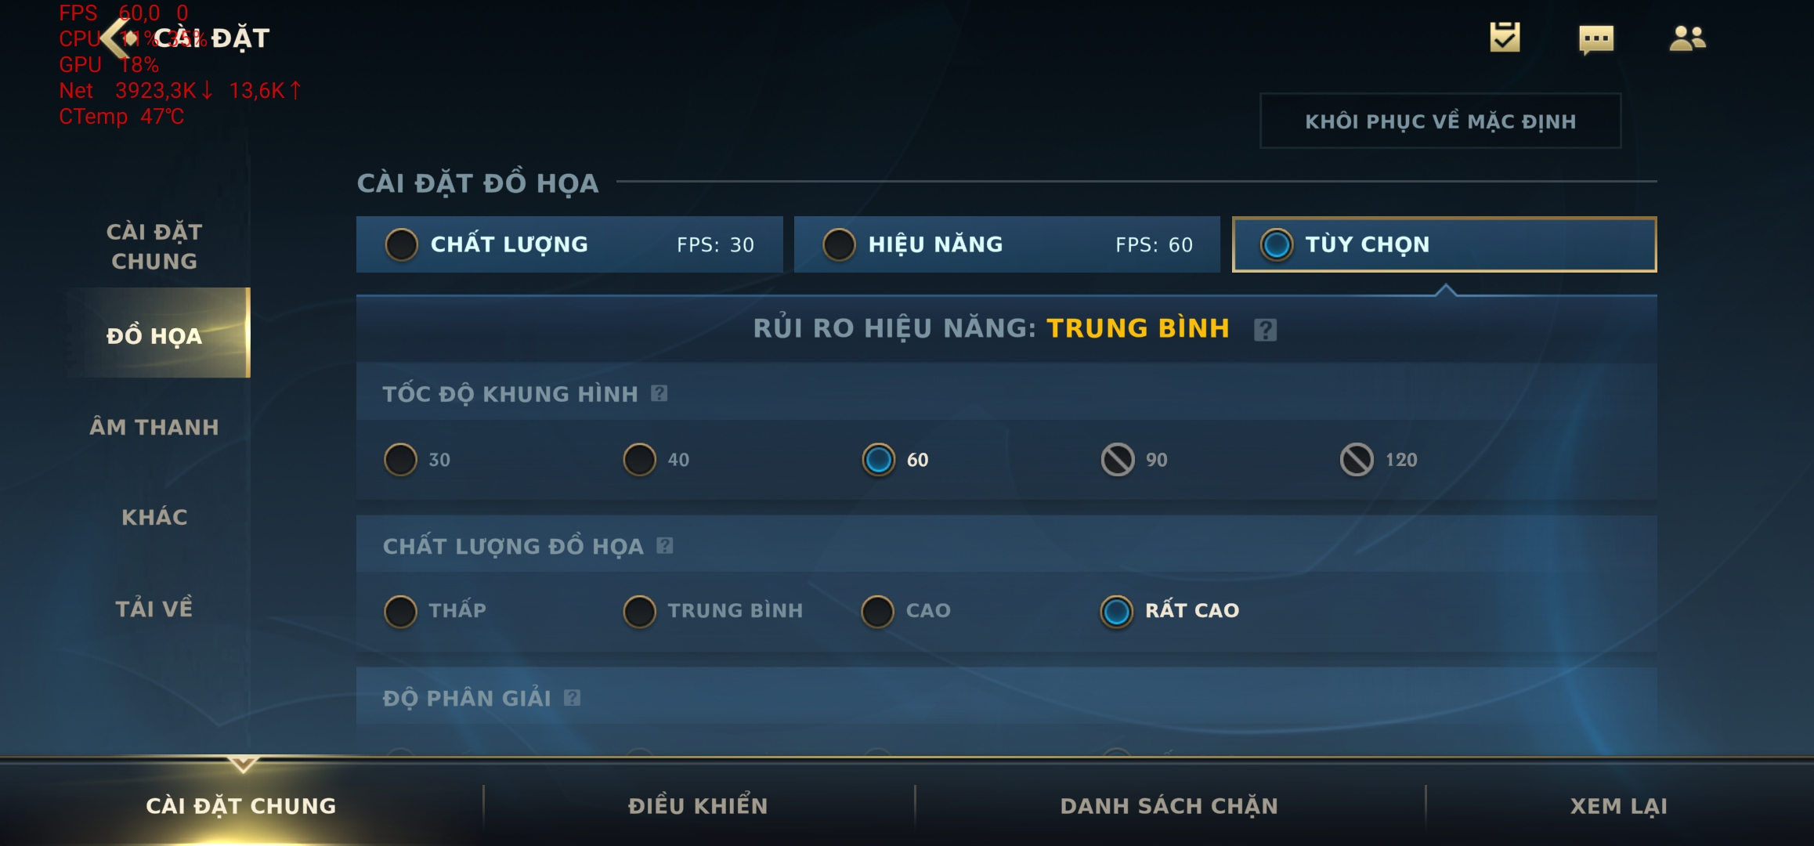Select the Chất Lượng FPS 30 preset
This screenshot has width=1814, height=846.
569,244
